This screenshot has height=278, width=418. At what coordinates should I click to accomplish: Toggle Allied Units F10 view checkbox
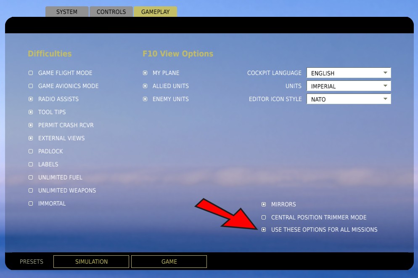click(145, 86)
